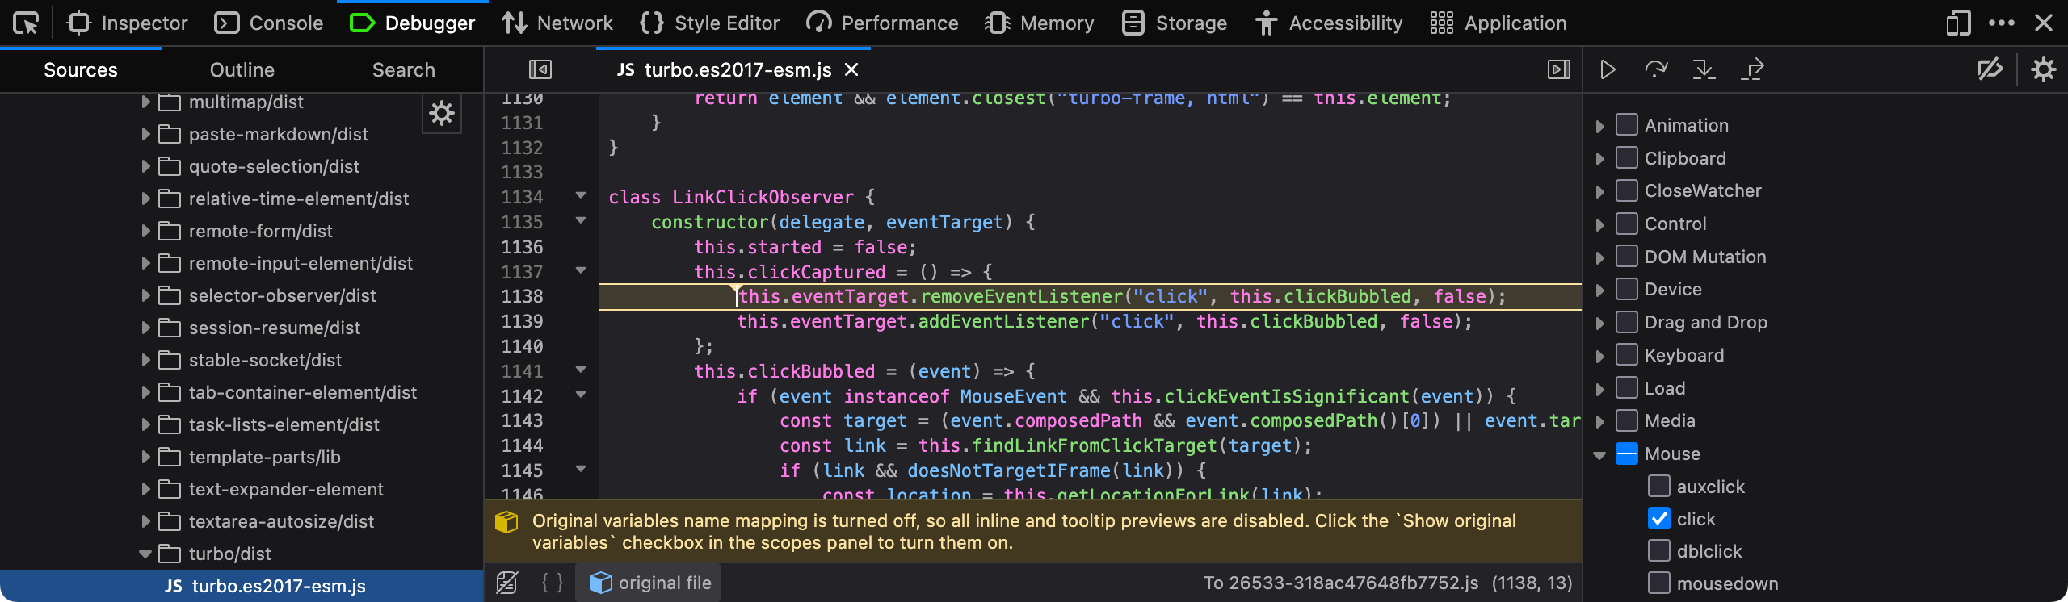Open the stable-socket/dist folder row
2068x602 pixels.
click(x=241, y=360)
